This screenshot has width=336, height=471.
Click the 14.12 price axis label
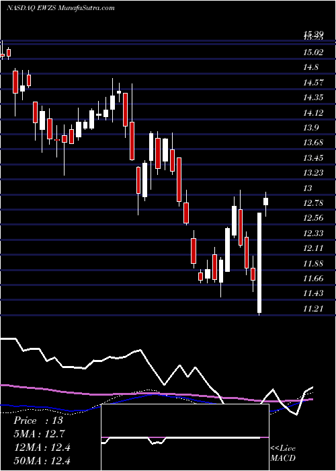[314, 113]
